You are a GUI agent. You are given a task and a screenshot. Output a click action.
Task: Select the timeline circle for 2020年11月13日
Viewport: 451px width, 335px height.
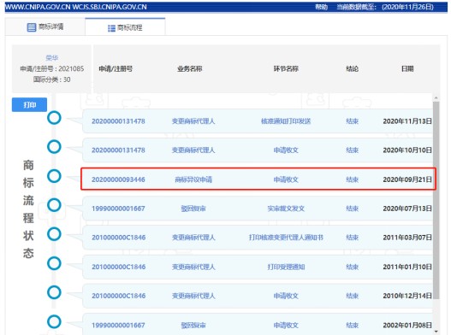[54, 118]
